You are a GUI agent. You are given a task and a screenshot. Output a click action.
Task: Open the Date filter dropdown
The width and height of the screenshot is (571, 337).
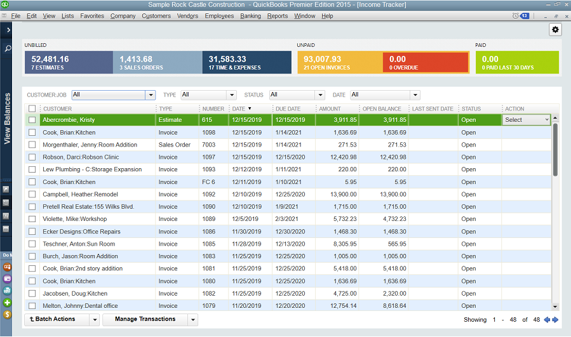(x=415, y=95)
